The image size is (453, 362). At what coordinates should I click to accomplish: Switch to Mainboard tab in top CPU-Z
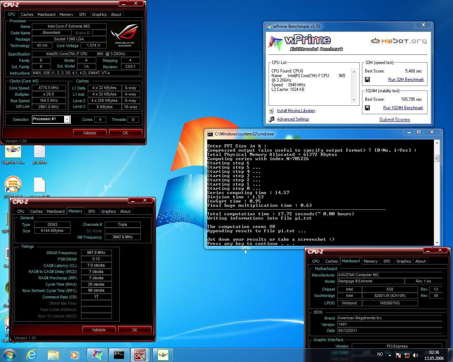tap(46, 14)
